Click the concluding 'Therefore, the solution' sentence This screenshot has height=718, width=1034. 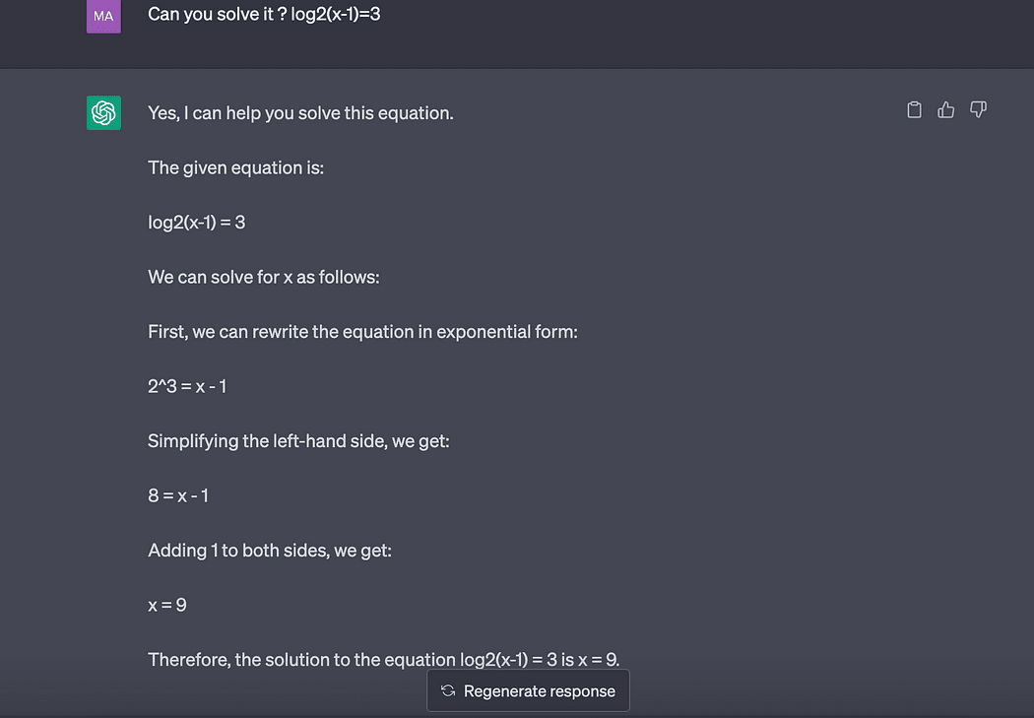pos(384,659)
